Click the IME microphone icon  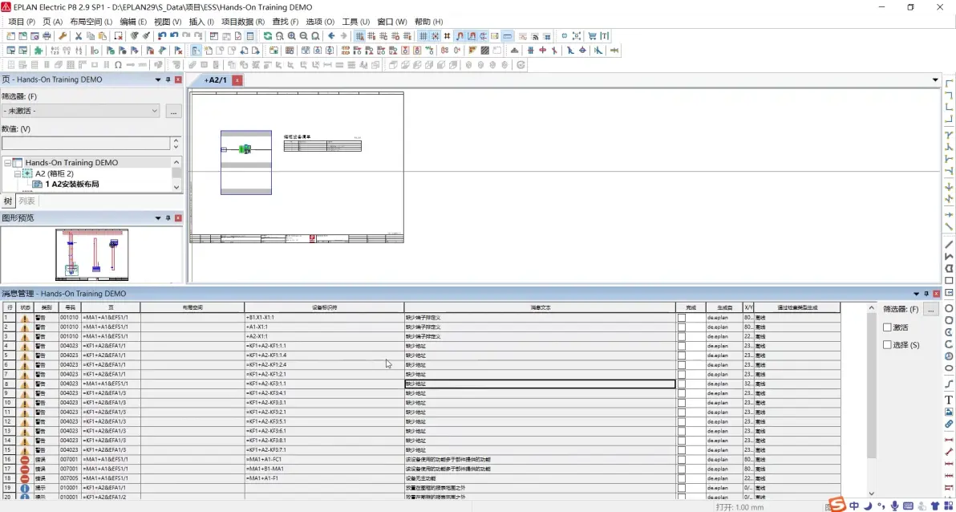(893, 506)
